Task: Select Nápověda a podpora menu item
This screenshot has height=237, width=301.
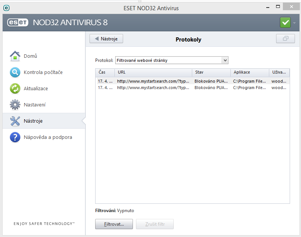Action: [48, 137]
